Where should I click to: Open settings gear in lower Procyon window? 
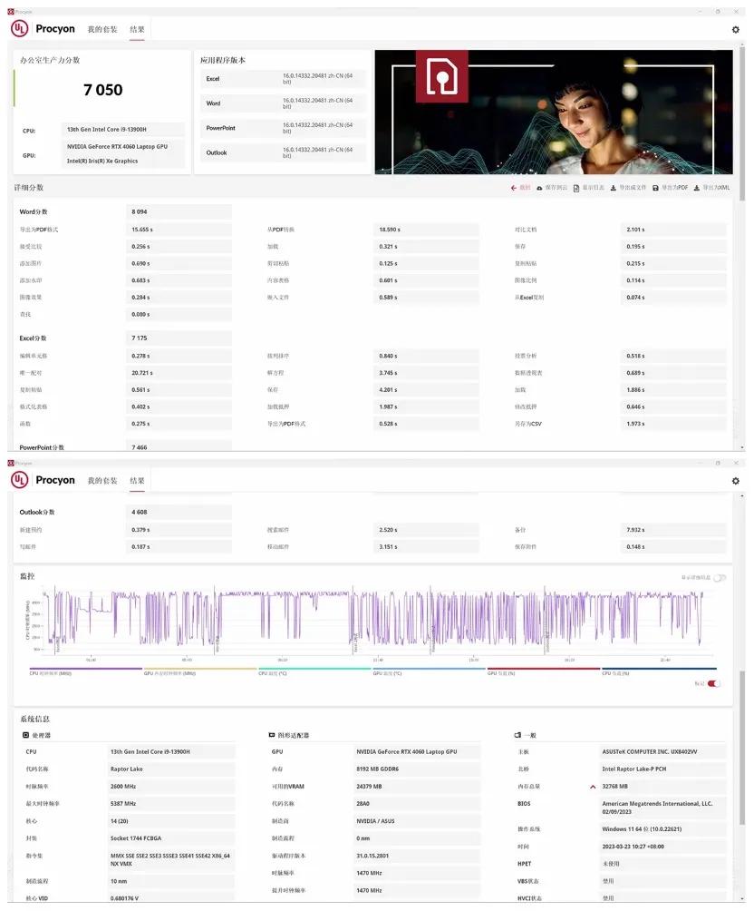[736, 481]
